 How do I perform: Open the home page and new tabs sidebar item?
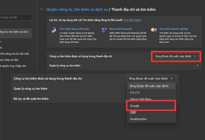(x=15, y=54)
